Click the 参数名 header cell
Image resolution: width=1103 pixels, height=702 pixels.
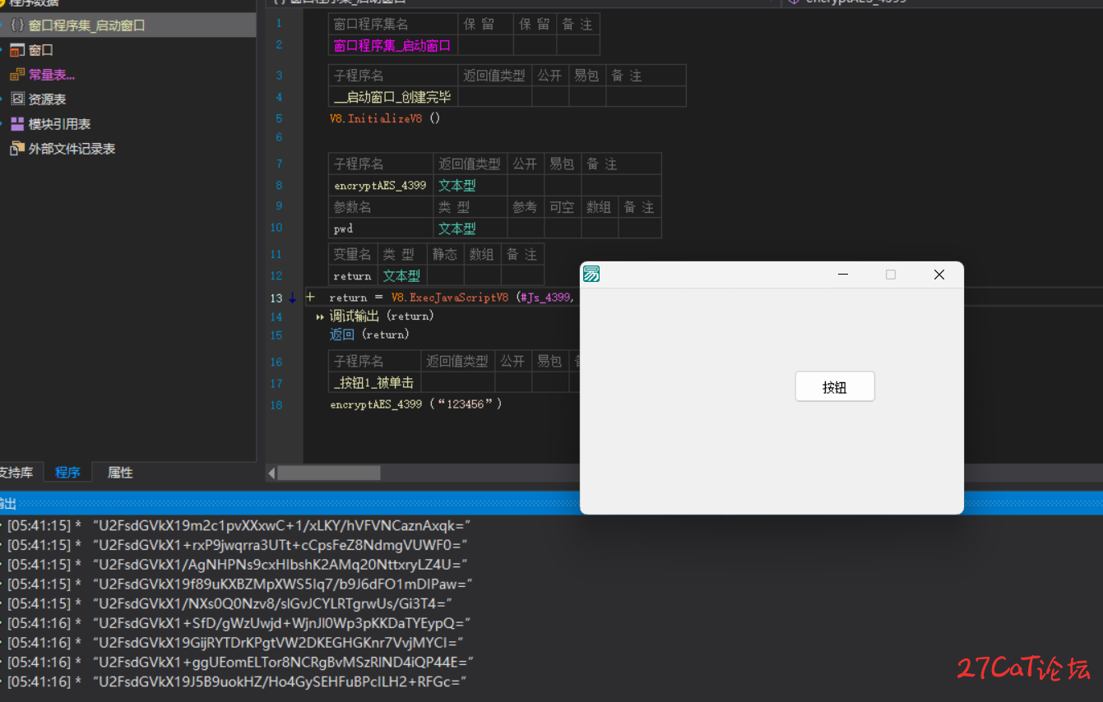pos(381,207)
